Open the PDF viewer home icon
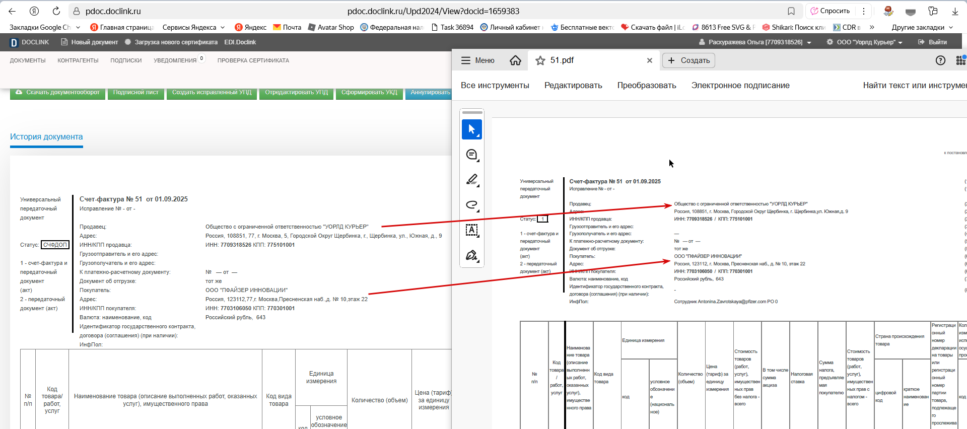The height and width of the screenshot is (429, 967). (x=515, y=60)
